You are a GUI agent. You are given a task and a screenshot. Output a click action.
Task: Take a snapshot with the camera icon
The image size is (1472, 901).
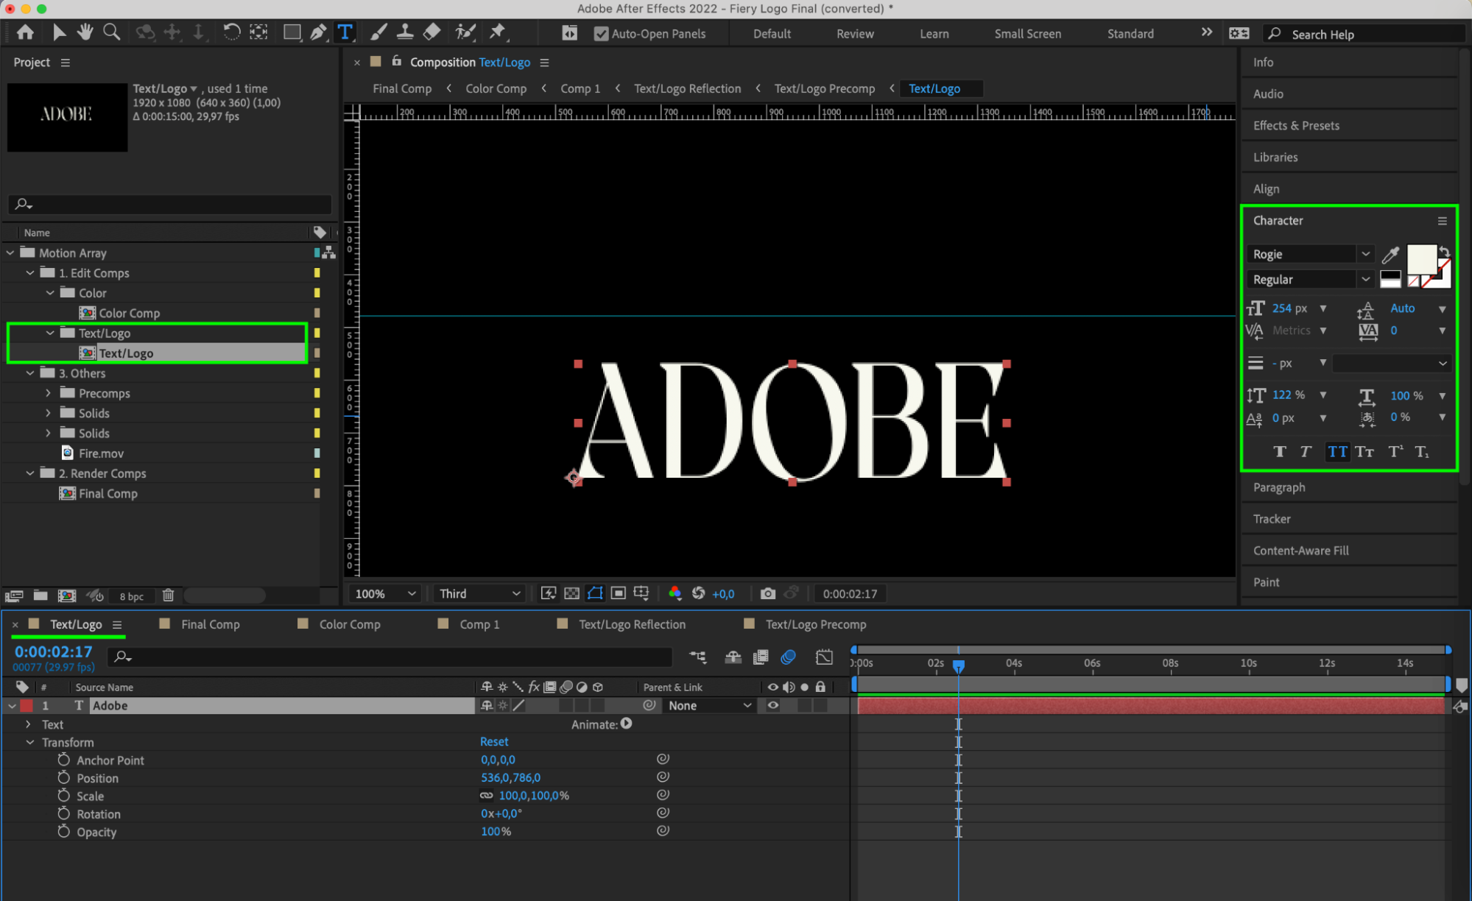[767, 594]
